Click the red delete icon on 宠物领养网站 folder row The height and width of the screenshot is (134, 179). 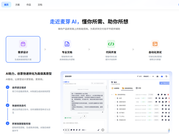pos(168,95)
